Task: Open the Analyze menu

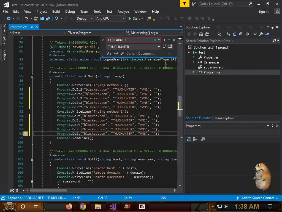Action: 123,12
